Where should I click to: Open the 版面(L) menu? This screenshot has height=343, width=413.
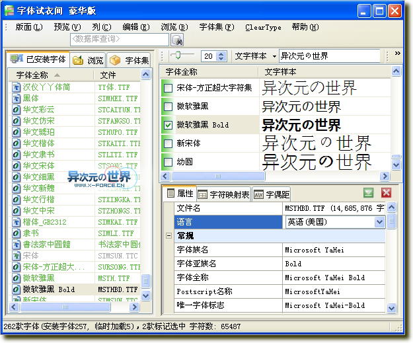pos(28,27)
